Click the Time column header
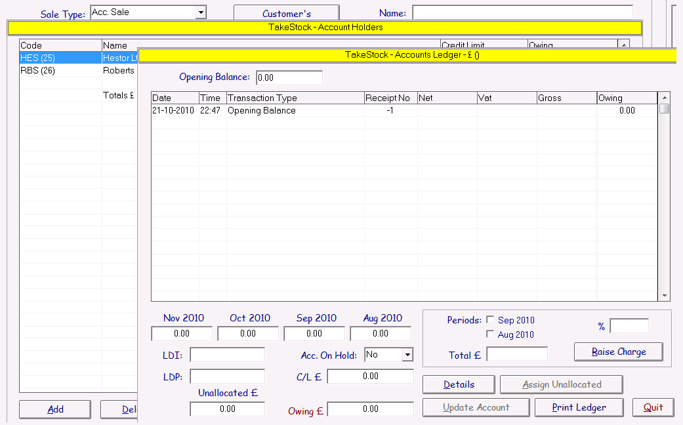The image size is (683, 425). (x=213, y=98)
